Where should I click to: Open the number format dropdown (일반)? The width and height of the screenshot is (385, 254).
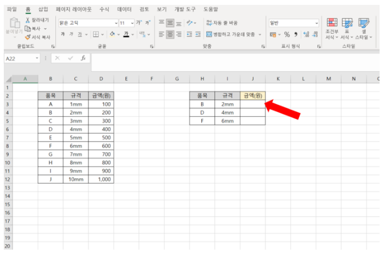pyautogui.click(x=317, y=23)
